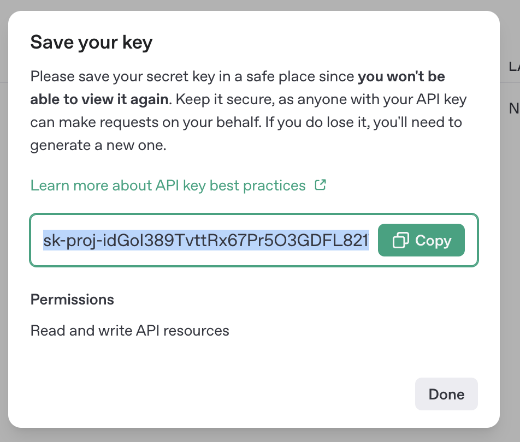
Task: Close the dialog with the Done button
Action: tap(446, 394)
